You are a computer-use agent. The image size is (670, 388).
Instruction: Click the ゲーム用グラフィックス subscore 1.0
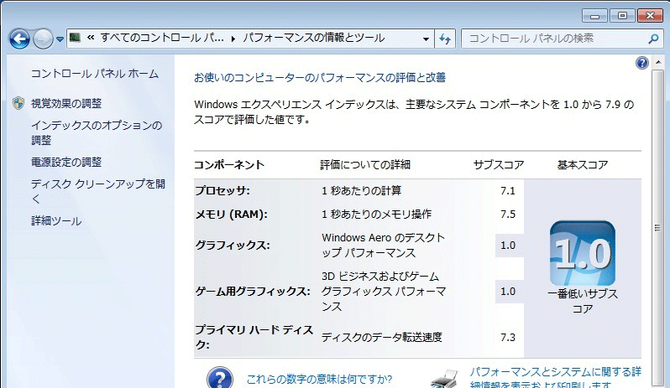pos(508,292)
